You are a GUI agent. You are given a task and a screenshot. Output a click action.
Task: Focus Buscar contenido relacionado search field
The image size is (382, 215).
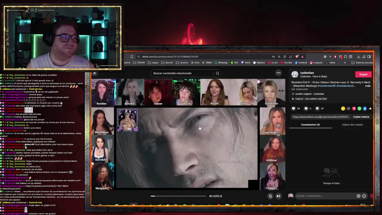pyautogui.click(x=183, y=73)
